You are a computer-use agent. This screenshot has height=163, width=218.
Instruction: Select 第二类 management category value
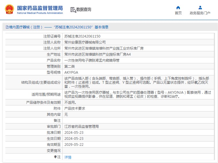click(x=69, y=66)
